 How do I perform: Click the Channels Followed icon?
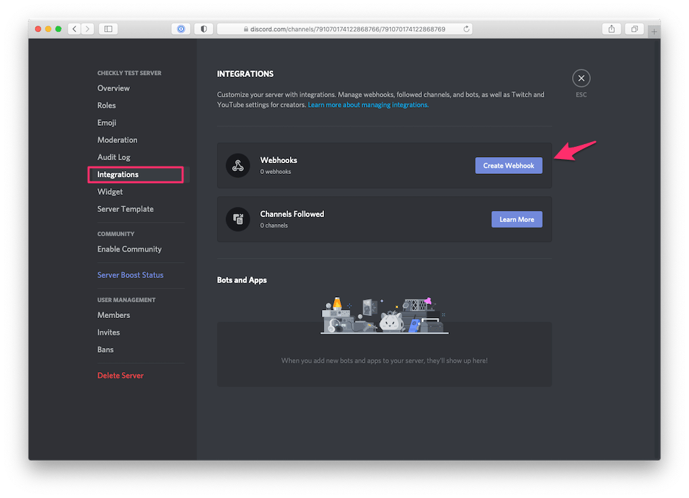point(238,219)
